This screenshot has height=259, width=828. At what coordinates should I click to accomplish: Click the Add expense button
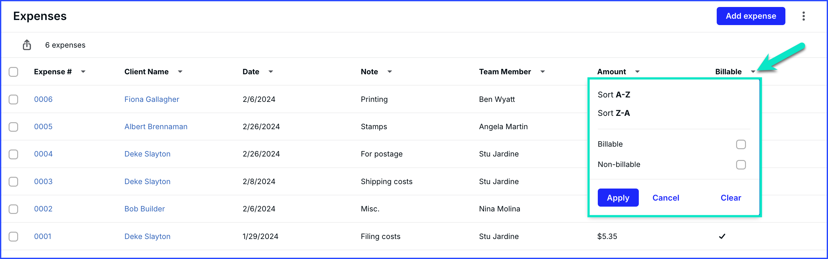click(750, 16)
